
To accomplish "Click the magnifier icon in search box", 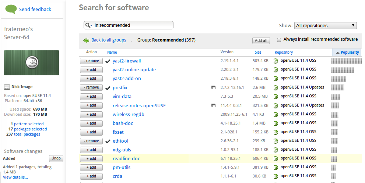I will [x=88, y=25].
